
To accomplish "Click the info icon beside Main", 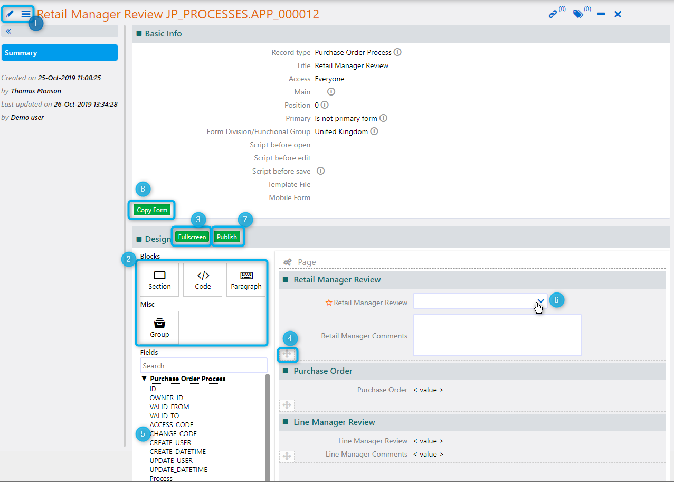I will (x=331, y=92).
